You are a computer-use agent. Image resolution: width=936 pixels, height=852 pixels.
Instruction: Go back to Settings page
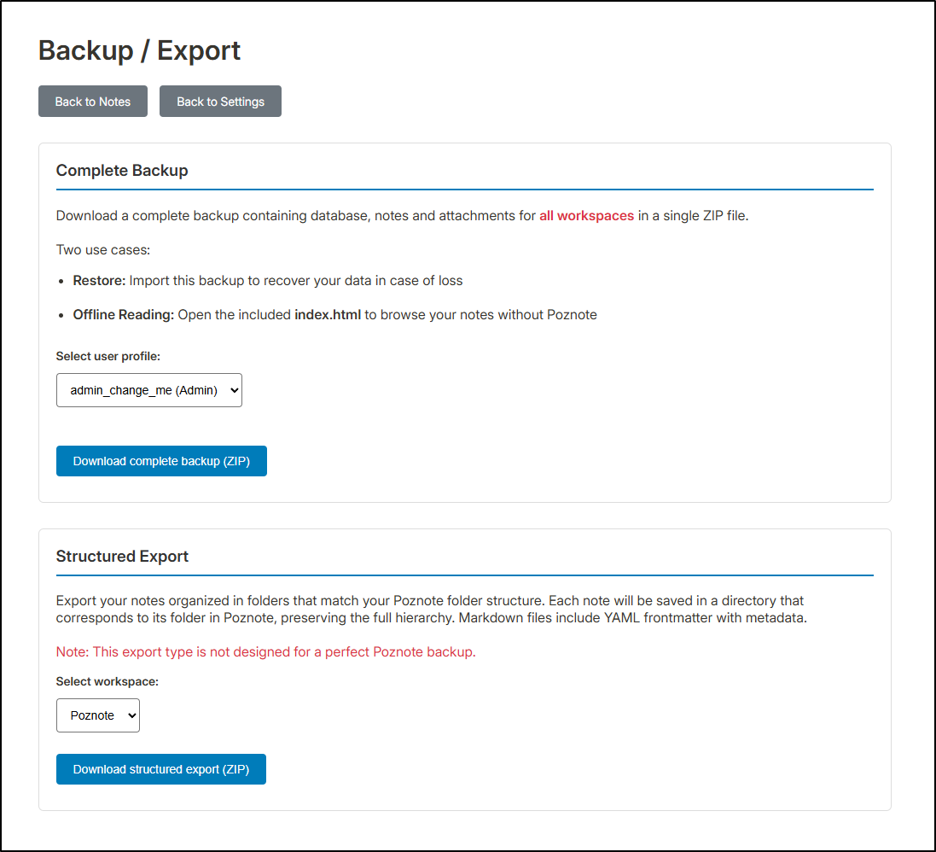(220, 102)
